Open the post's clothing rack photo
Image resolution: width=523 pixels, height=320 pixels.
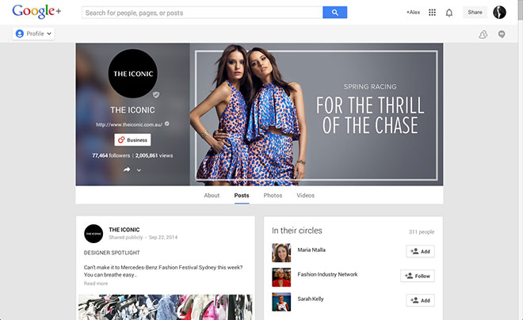point(165,307)
